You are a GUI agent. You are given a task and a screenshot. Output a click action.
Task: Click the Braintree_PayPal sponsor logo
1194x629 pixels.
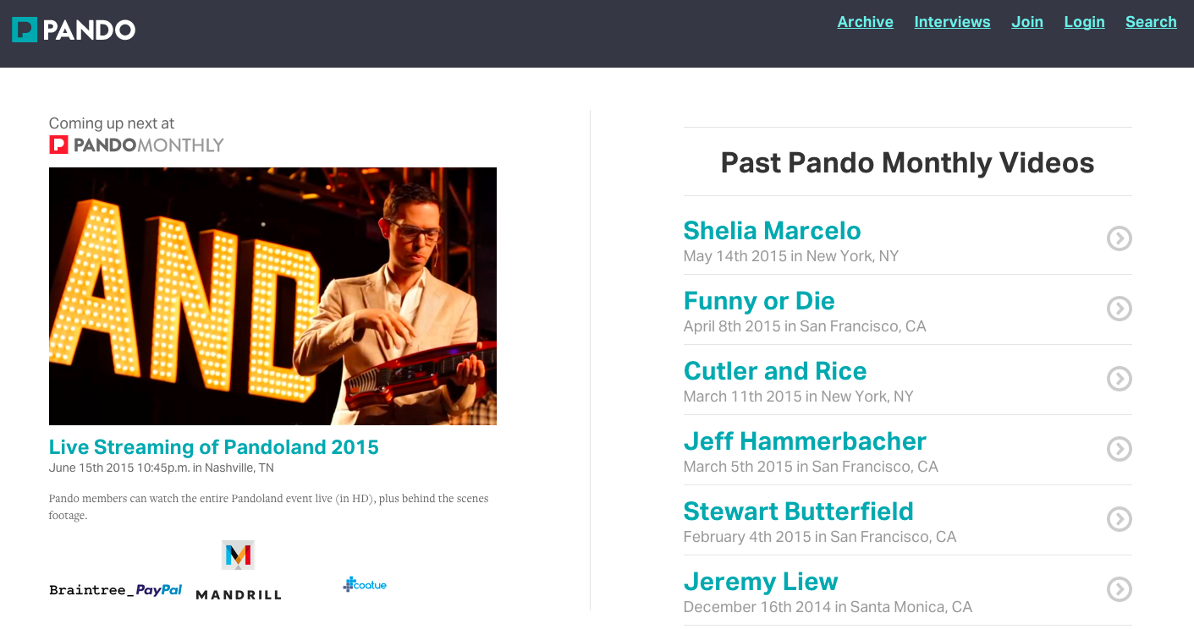point(115,589)
